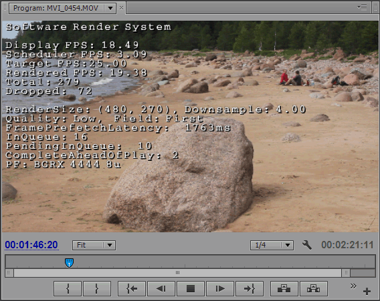Stop playback
This screenshot has width=380, height=301.
tap(191, 288)
